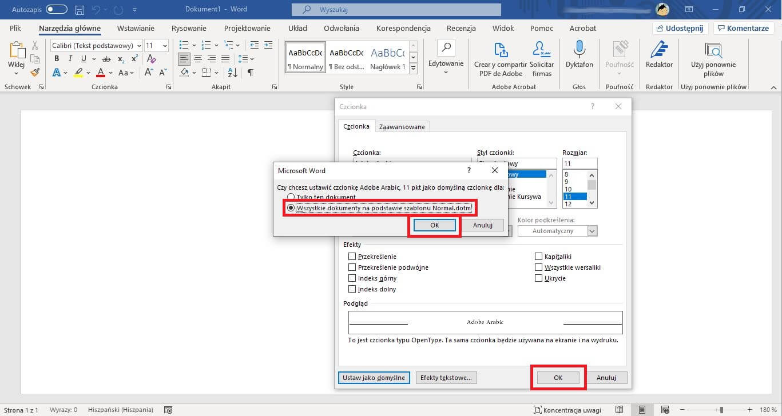Click the Cut scissors icon
782x416 pixels.
click(35, 46)
